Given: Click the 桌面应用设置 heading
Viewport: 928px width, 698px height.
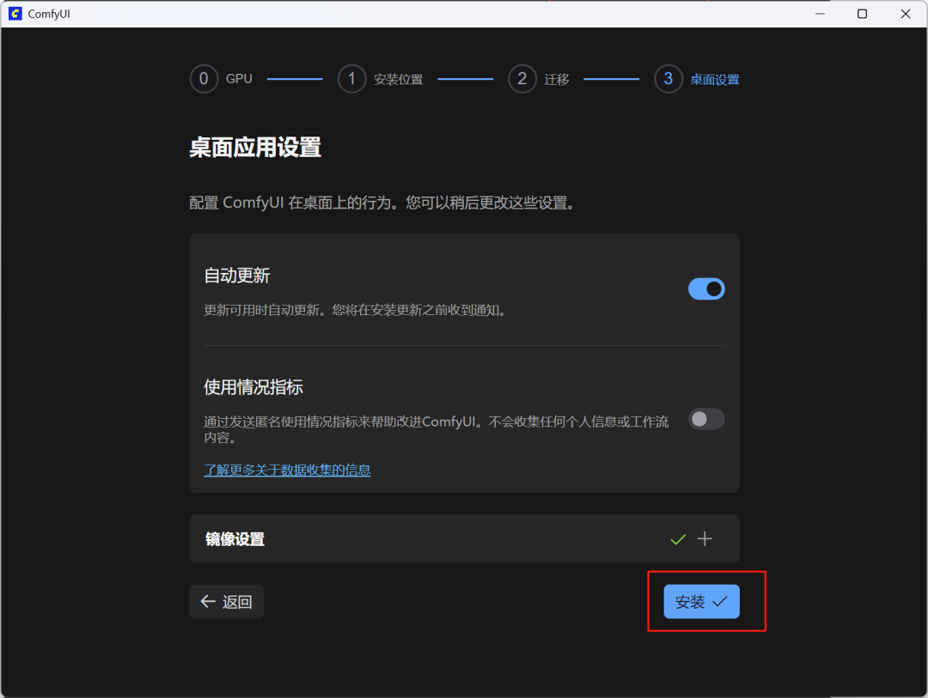Looking at the screenshot, I should coord(255,148).
